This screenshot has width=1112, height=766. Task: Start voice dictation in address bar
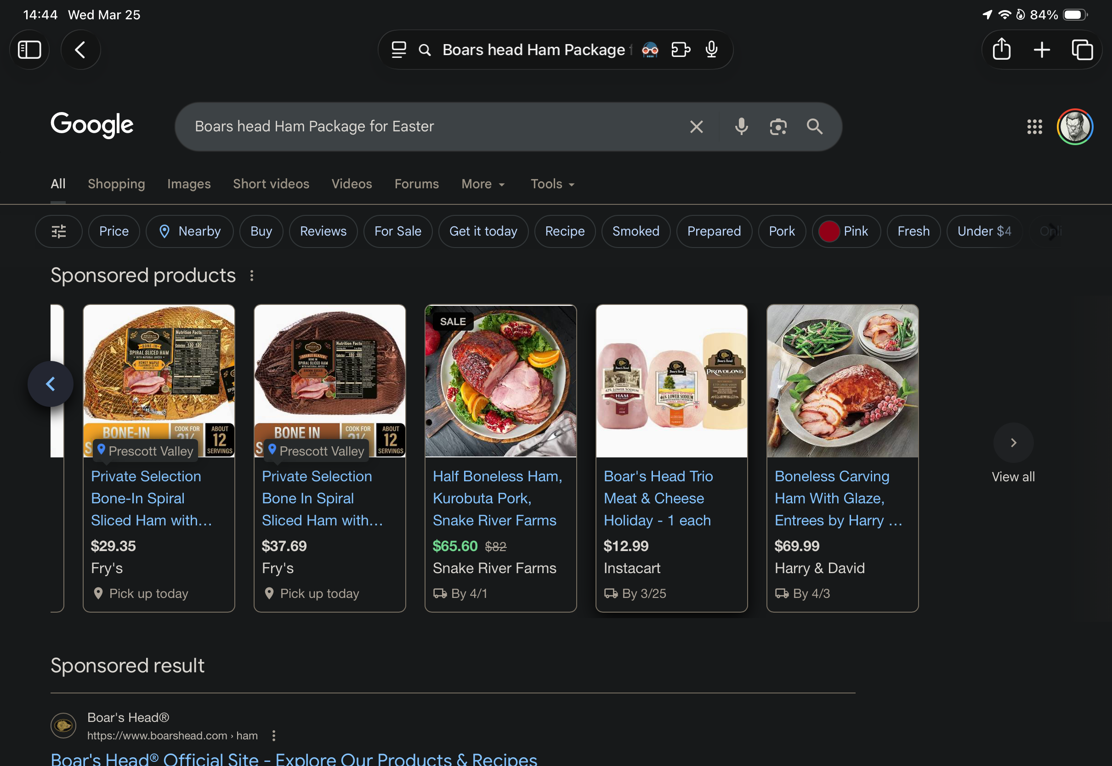(x=712, y=50)
